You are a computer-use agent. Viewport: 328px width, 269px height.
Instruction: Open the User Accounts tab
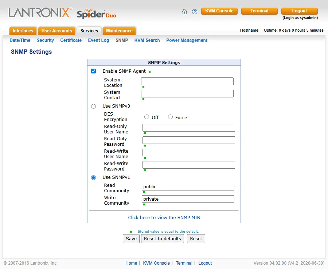[x=57, y=31]
